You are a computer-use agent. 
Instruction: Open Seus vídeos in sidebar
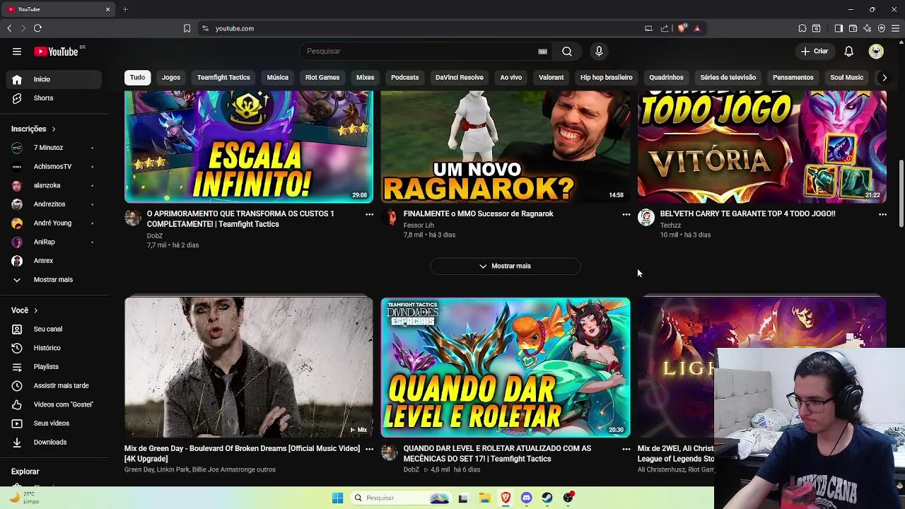point(51,423)
